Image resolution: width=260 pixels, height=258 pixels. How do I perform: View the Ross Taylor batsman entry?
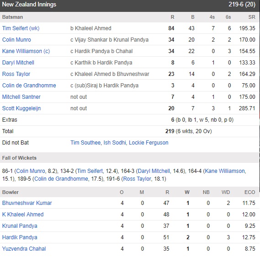click(16, 74)
